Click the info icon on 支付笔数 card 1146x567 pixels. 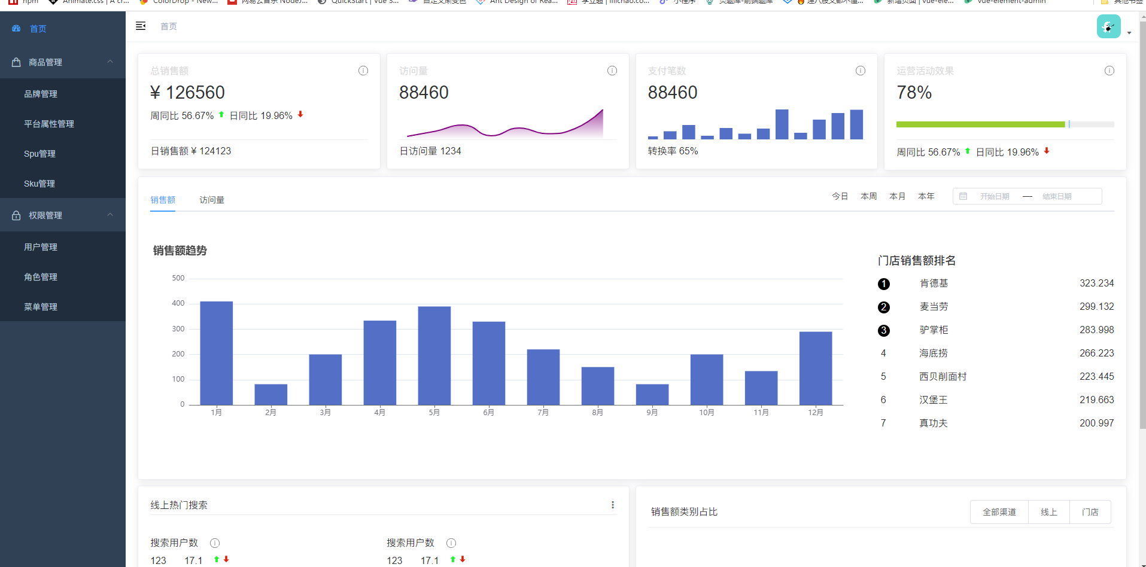861,71
